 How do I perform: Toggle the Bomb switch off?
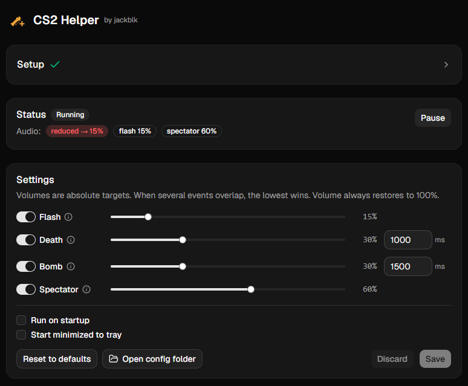pyautogui.click(x=26, y=266)
